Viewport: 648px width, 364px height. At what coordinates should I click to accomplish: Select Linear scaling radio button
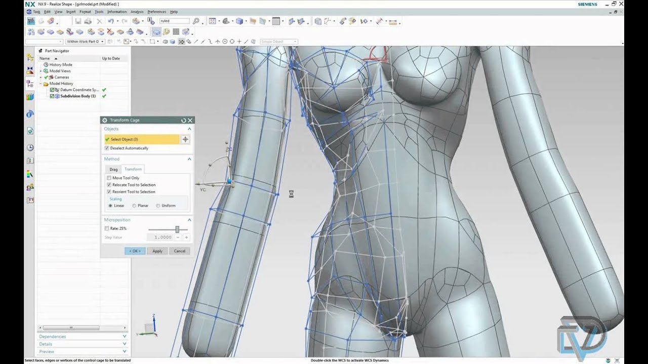coord(110,206)
